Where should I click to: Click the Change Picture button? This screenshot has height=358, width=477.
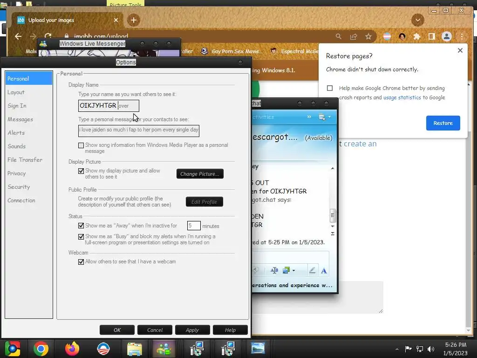(200, 174)
